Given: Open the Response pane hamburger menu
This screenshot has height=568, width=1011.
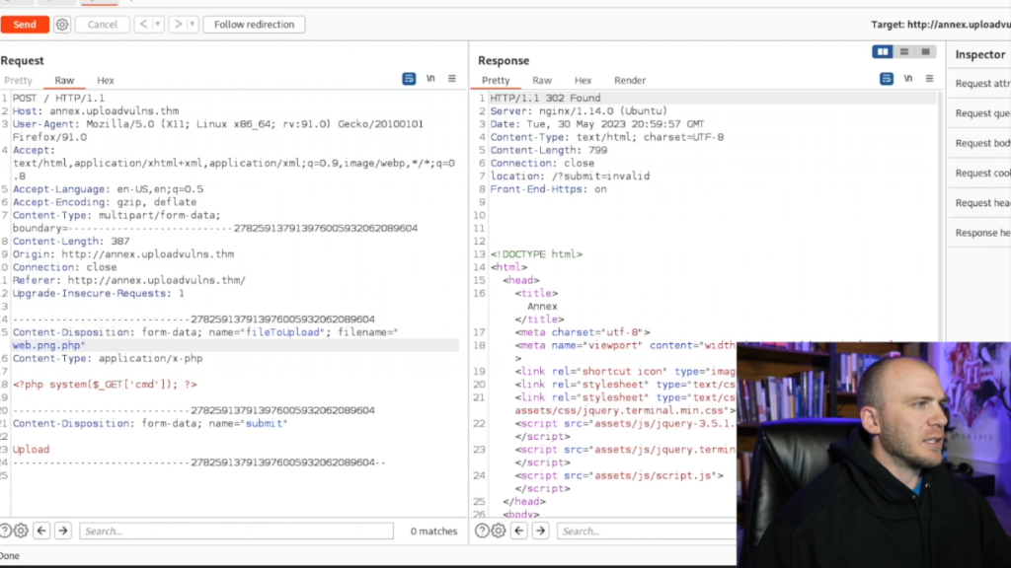Looking at the screenshot, I should pos(929,79).
